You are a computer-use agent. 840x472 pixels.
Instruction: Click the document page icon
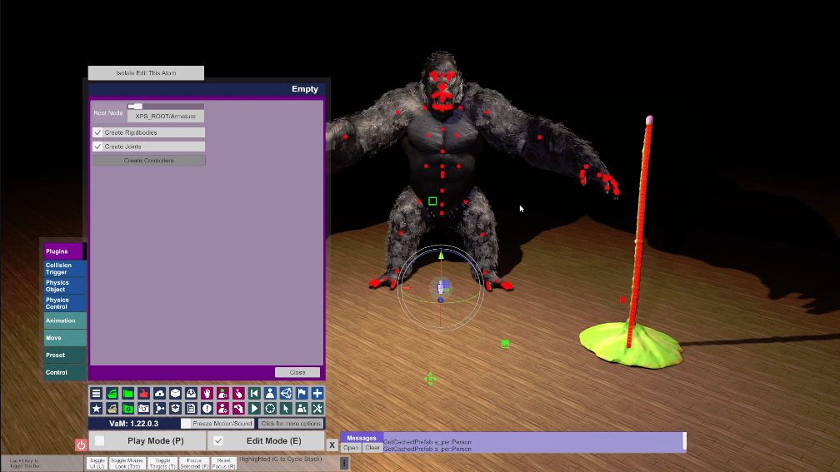[x=191, y=408]
